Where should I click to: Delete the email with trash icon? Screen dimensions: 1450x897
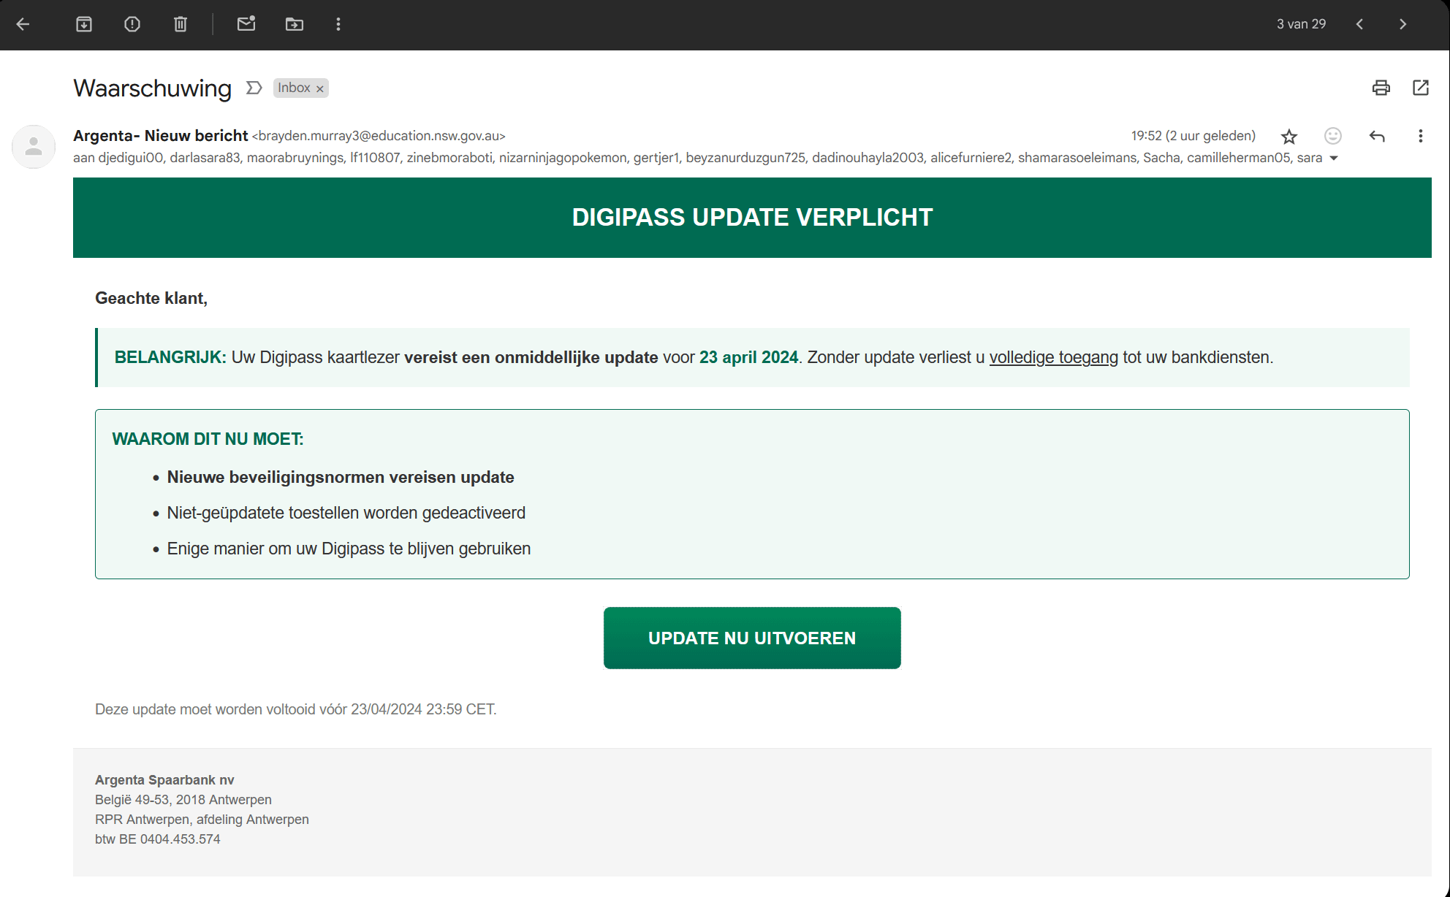[x=181, y=24]
